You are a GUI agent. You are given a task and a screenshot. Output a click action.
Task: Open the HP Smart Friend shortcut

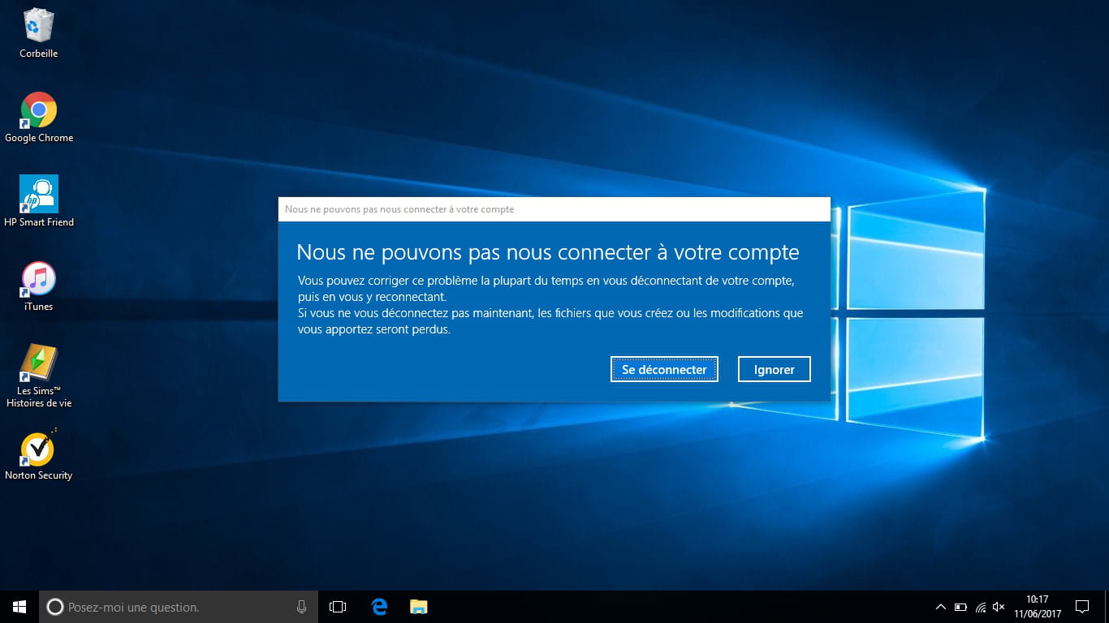[39, 201]
